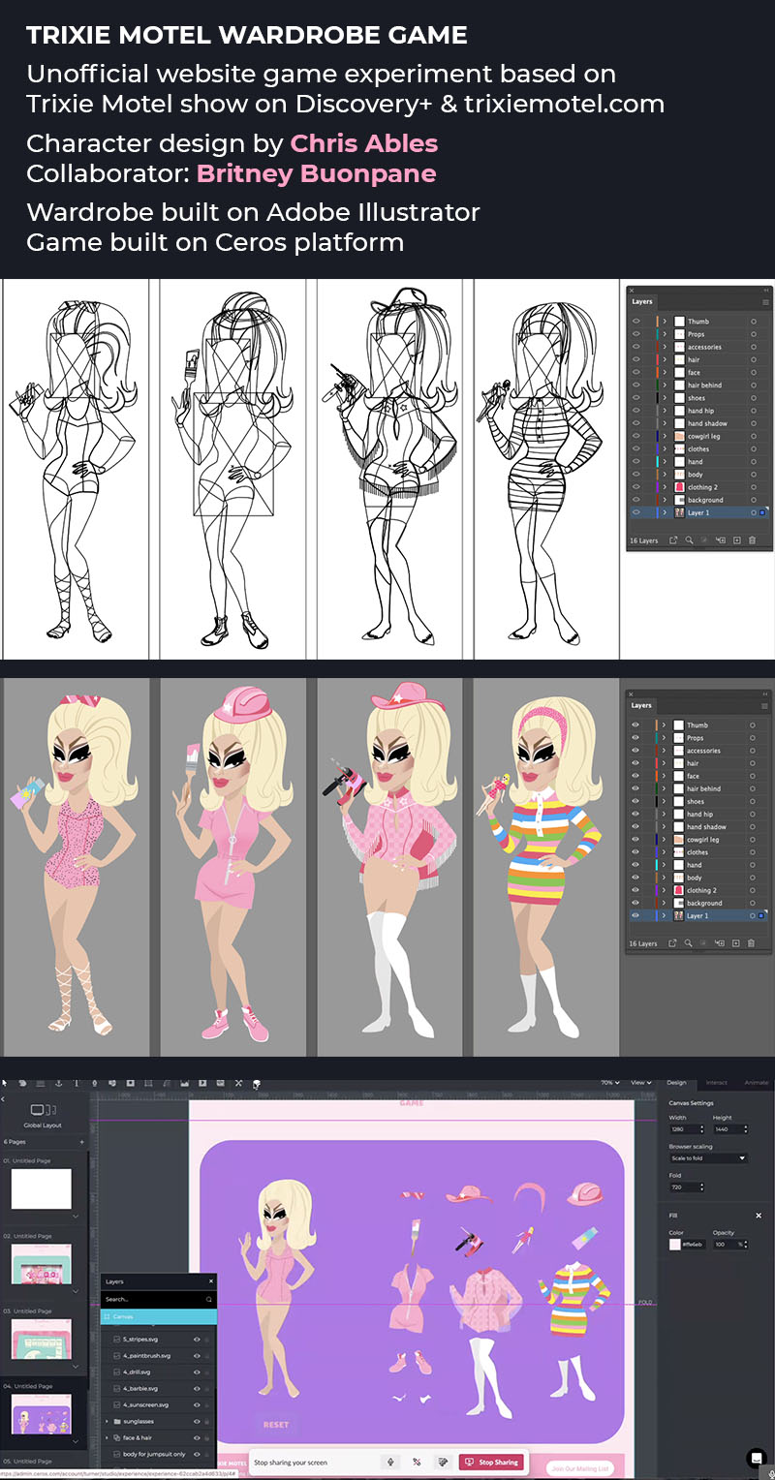Click the locate object magnifier in the outline-artwork Layers panel

coord(689,540)
